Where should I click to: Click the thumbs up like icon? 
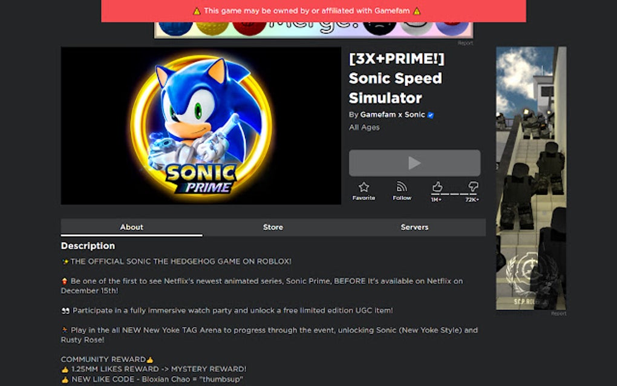tap(437, 186)
